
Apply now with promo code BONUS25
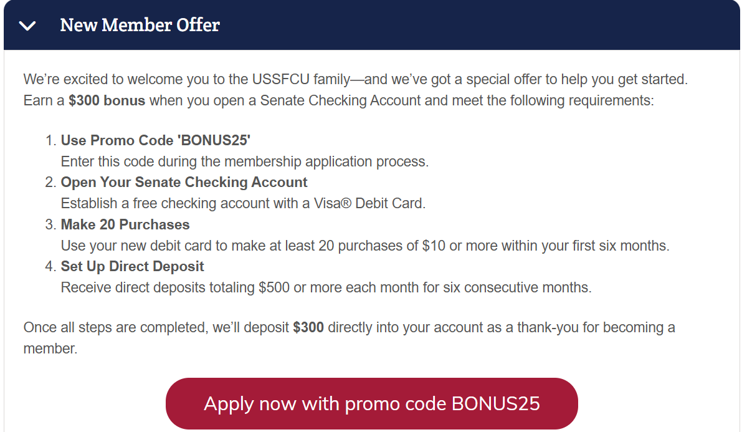[x=371, y=403]
